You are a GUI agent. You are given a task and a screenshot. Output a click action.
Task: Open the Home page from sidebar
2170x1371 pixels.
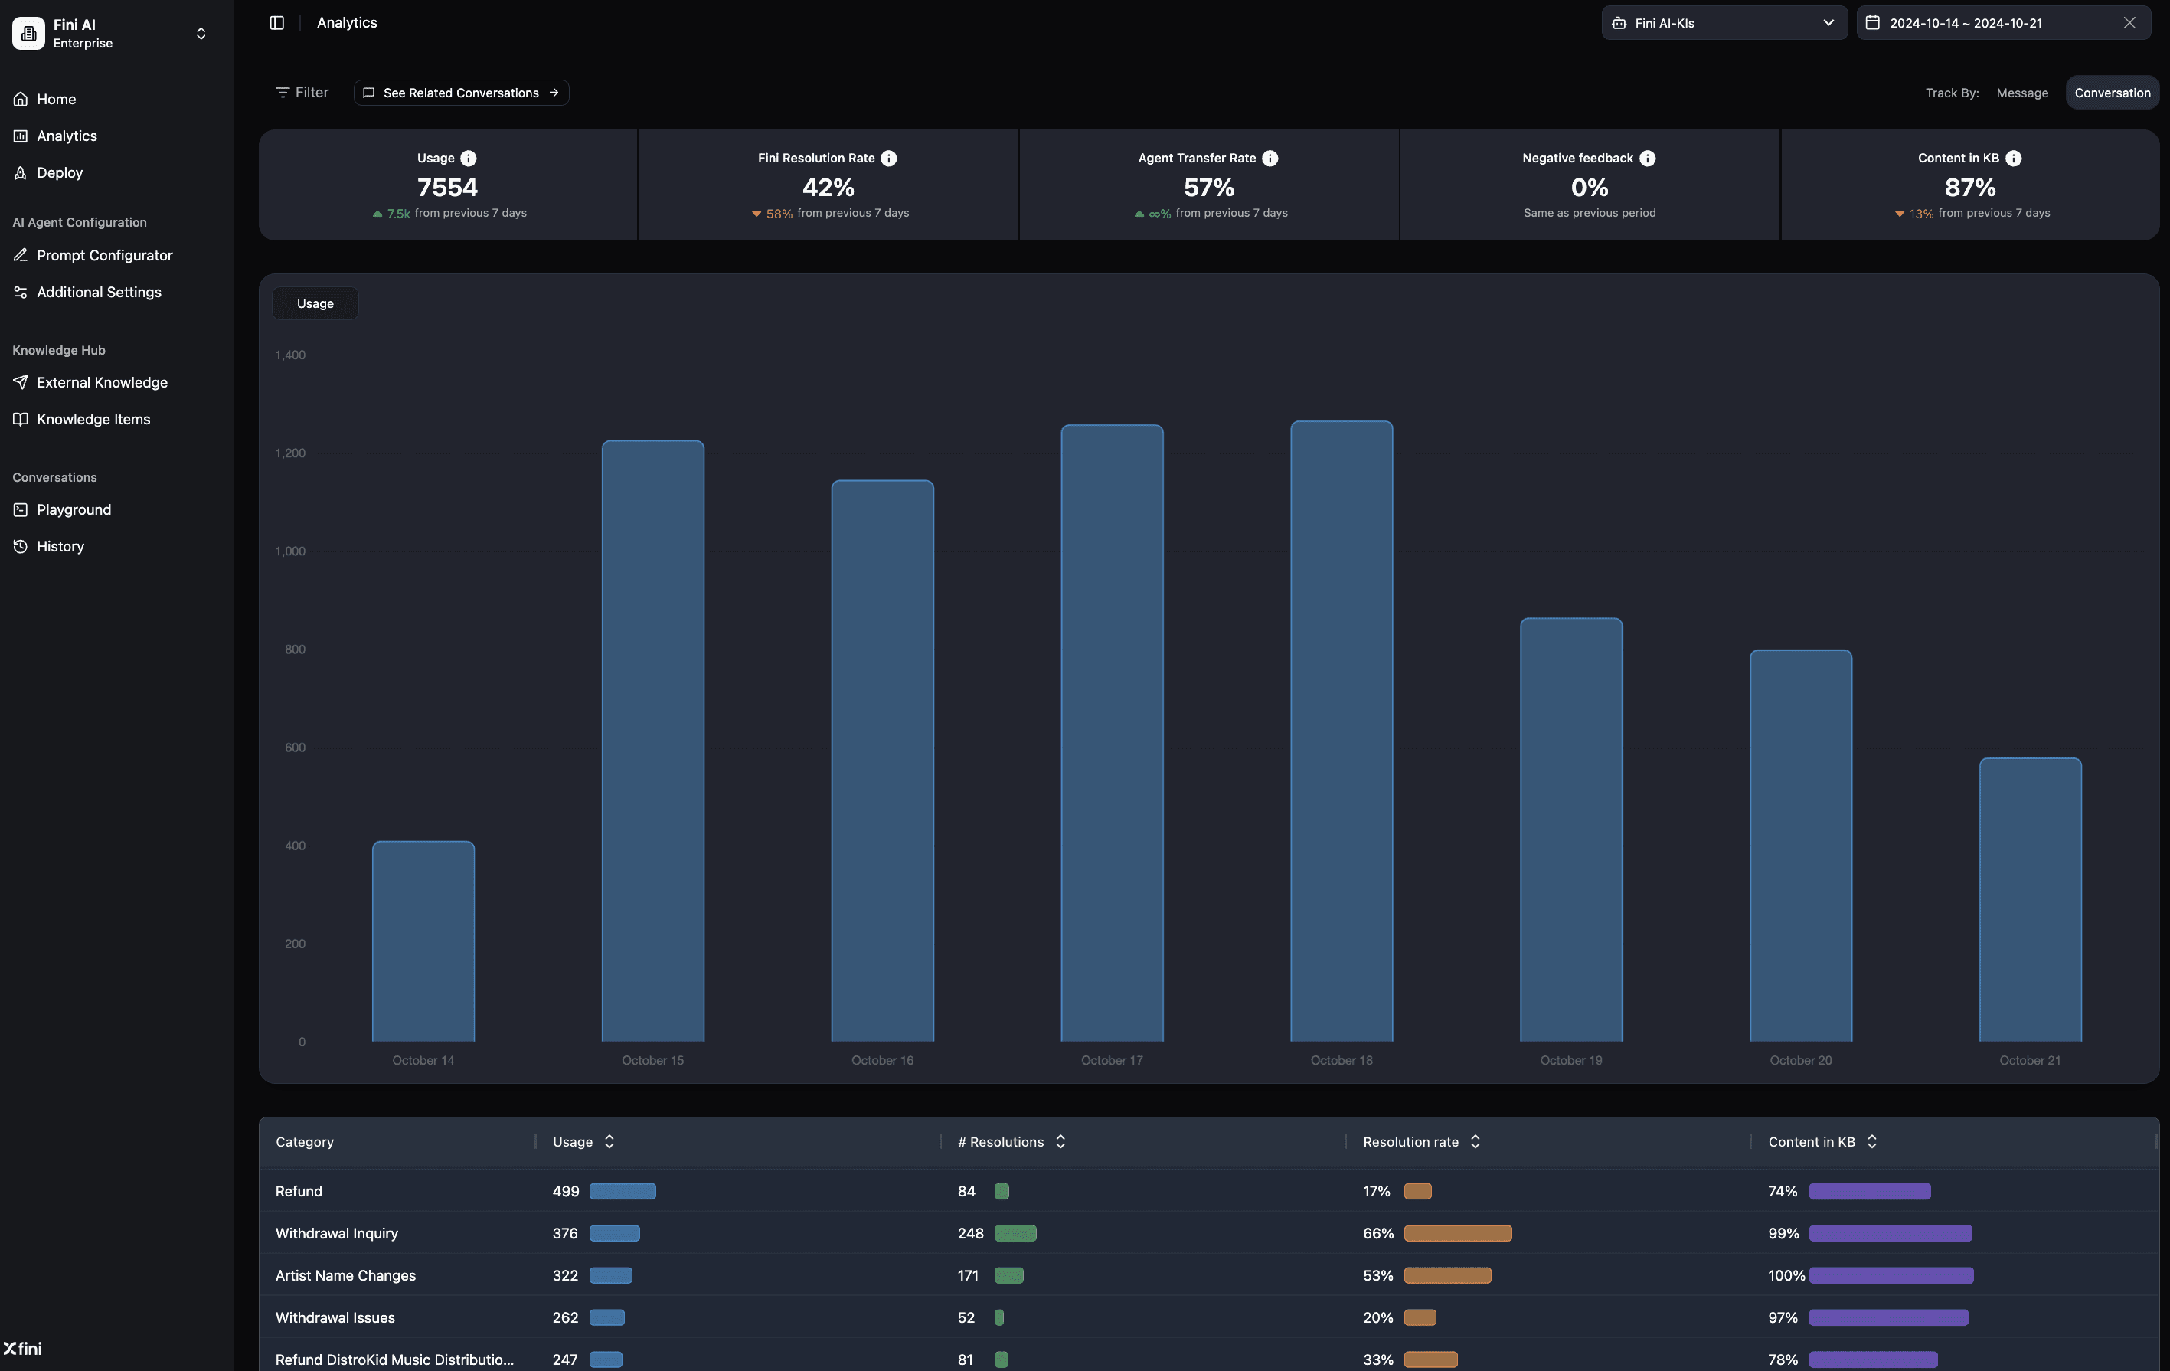coord(56,99)
